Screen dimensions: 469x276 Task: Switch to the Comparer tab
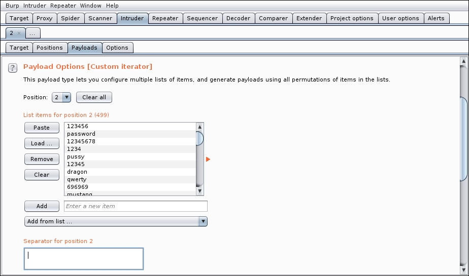[274, 18]
